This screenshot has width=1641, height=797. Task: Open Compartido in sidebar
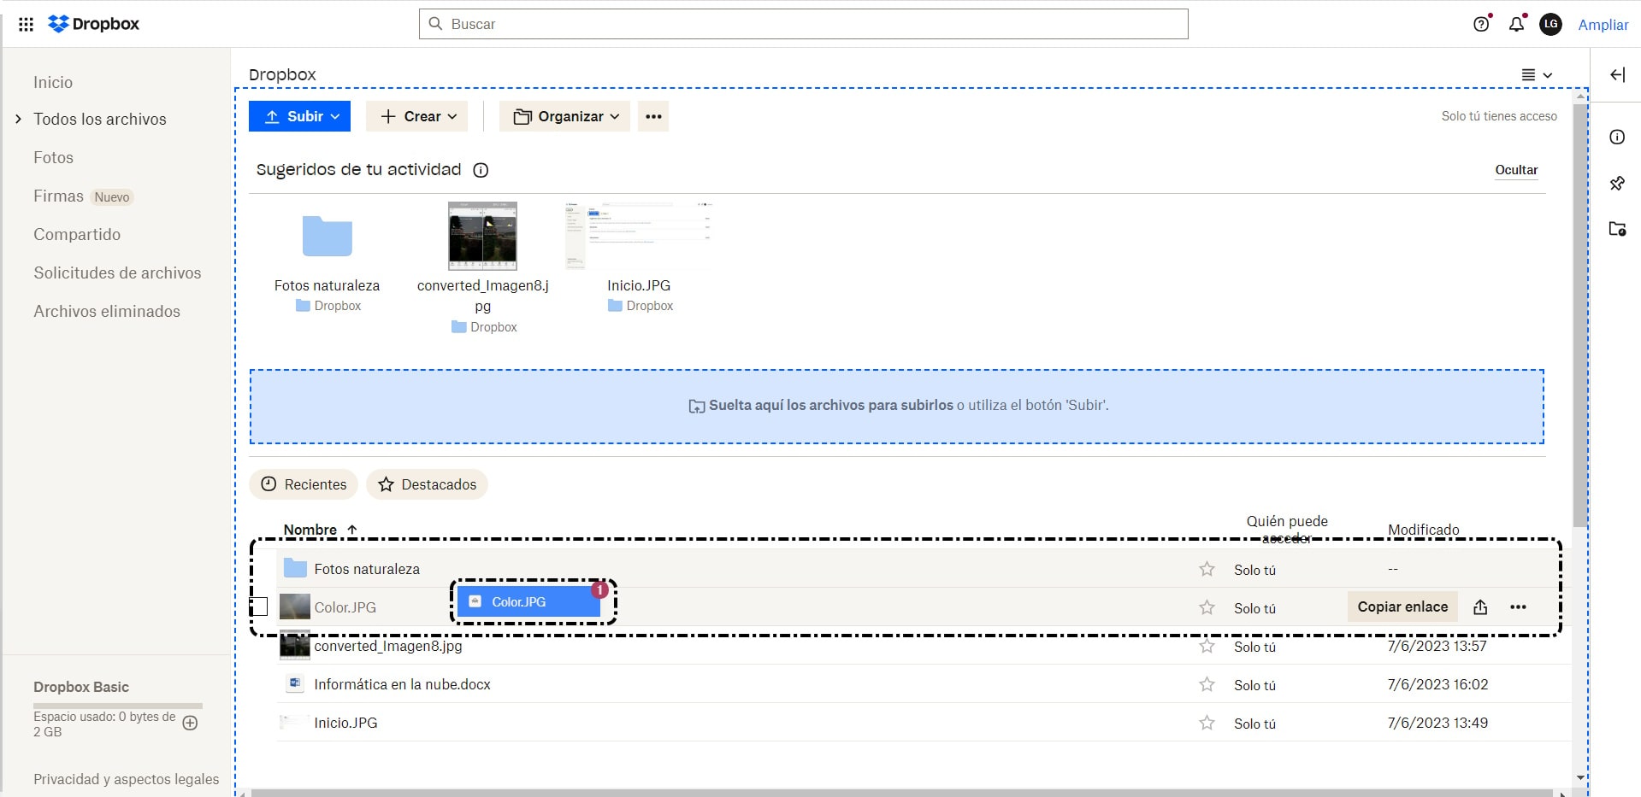point(77,234)
